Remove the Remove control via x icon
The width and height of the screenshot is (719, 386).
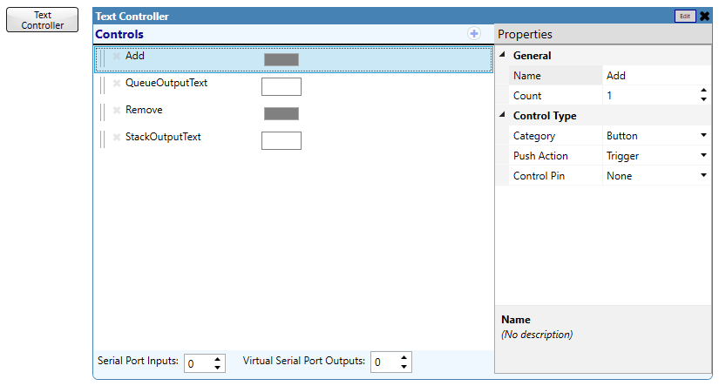tap(117, 110)
